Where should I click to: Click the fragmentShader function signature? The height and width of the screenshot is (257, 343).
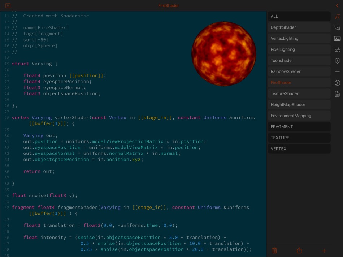point(131,210)
